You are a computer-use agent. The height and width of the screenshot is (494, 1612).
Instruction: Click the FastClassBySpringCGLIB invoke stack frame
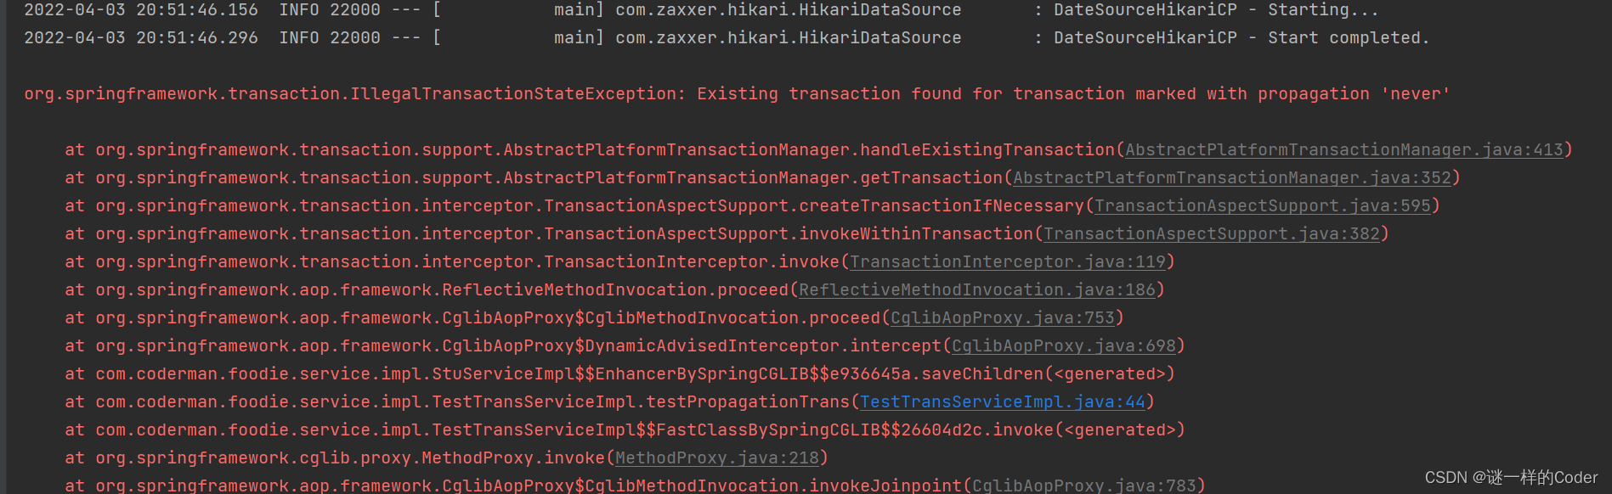(625, 430)
